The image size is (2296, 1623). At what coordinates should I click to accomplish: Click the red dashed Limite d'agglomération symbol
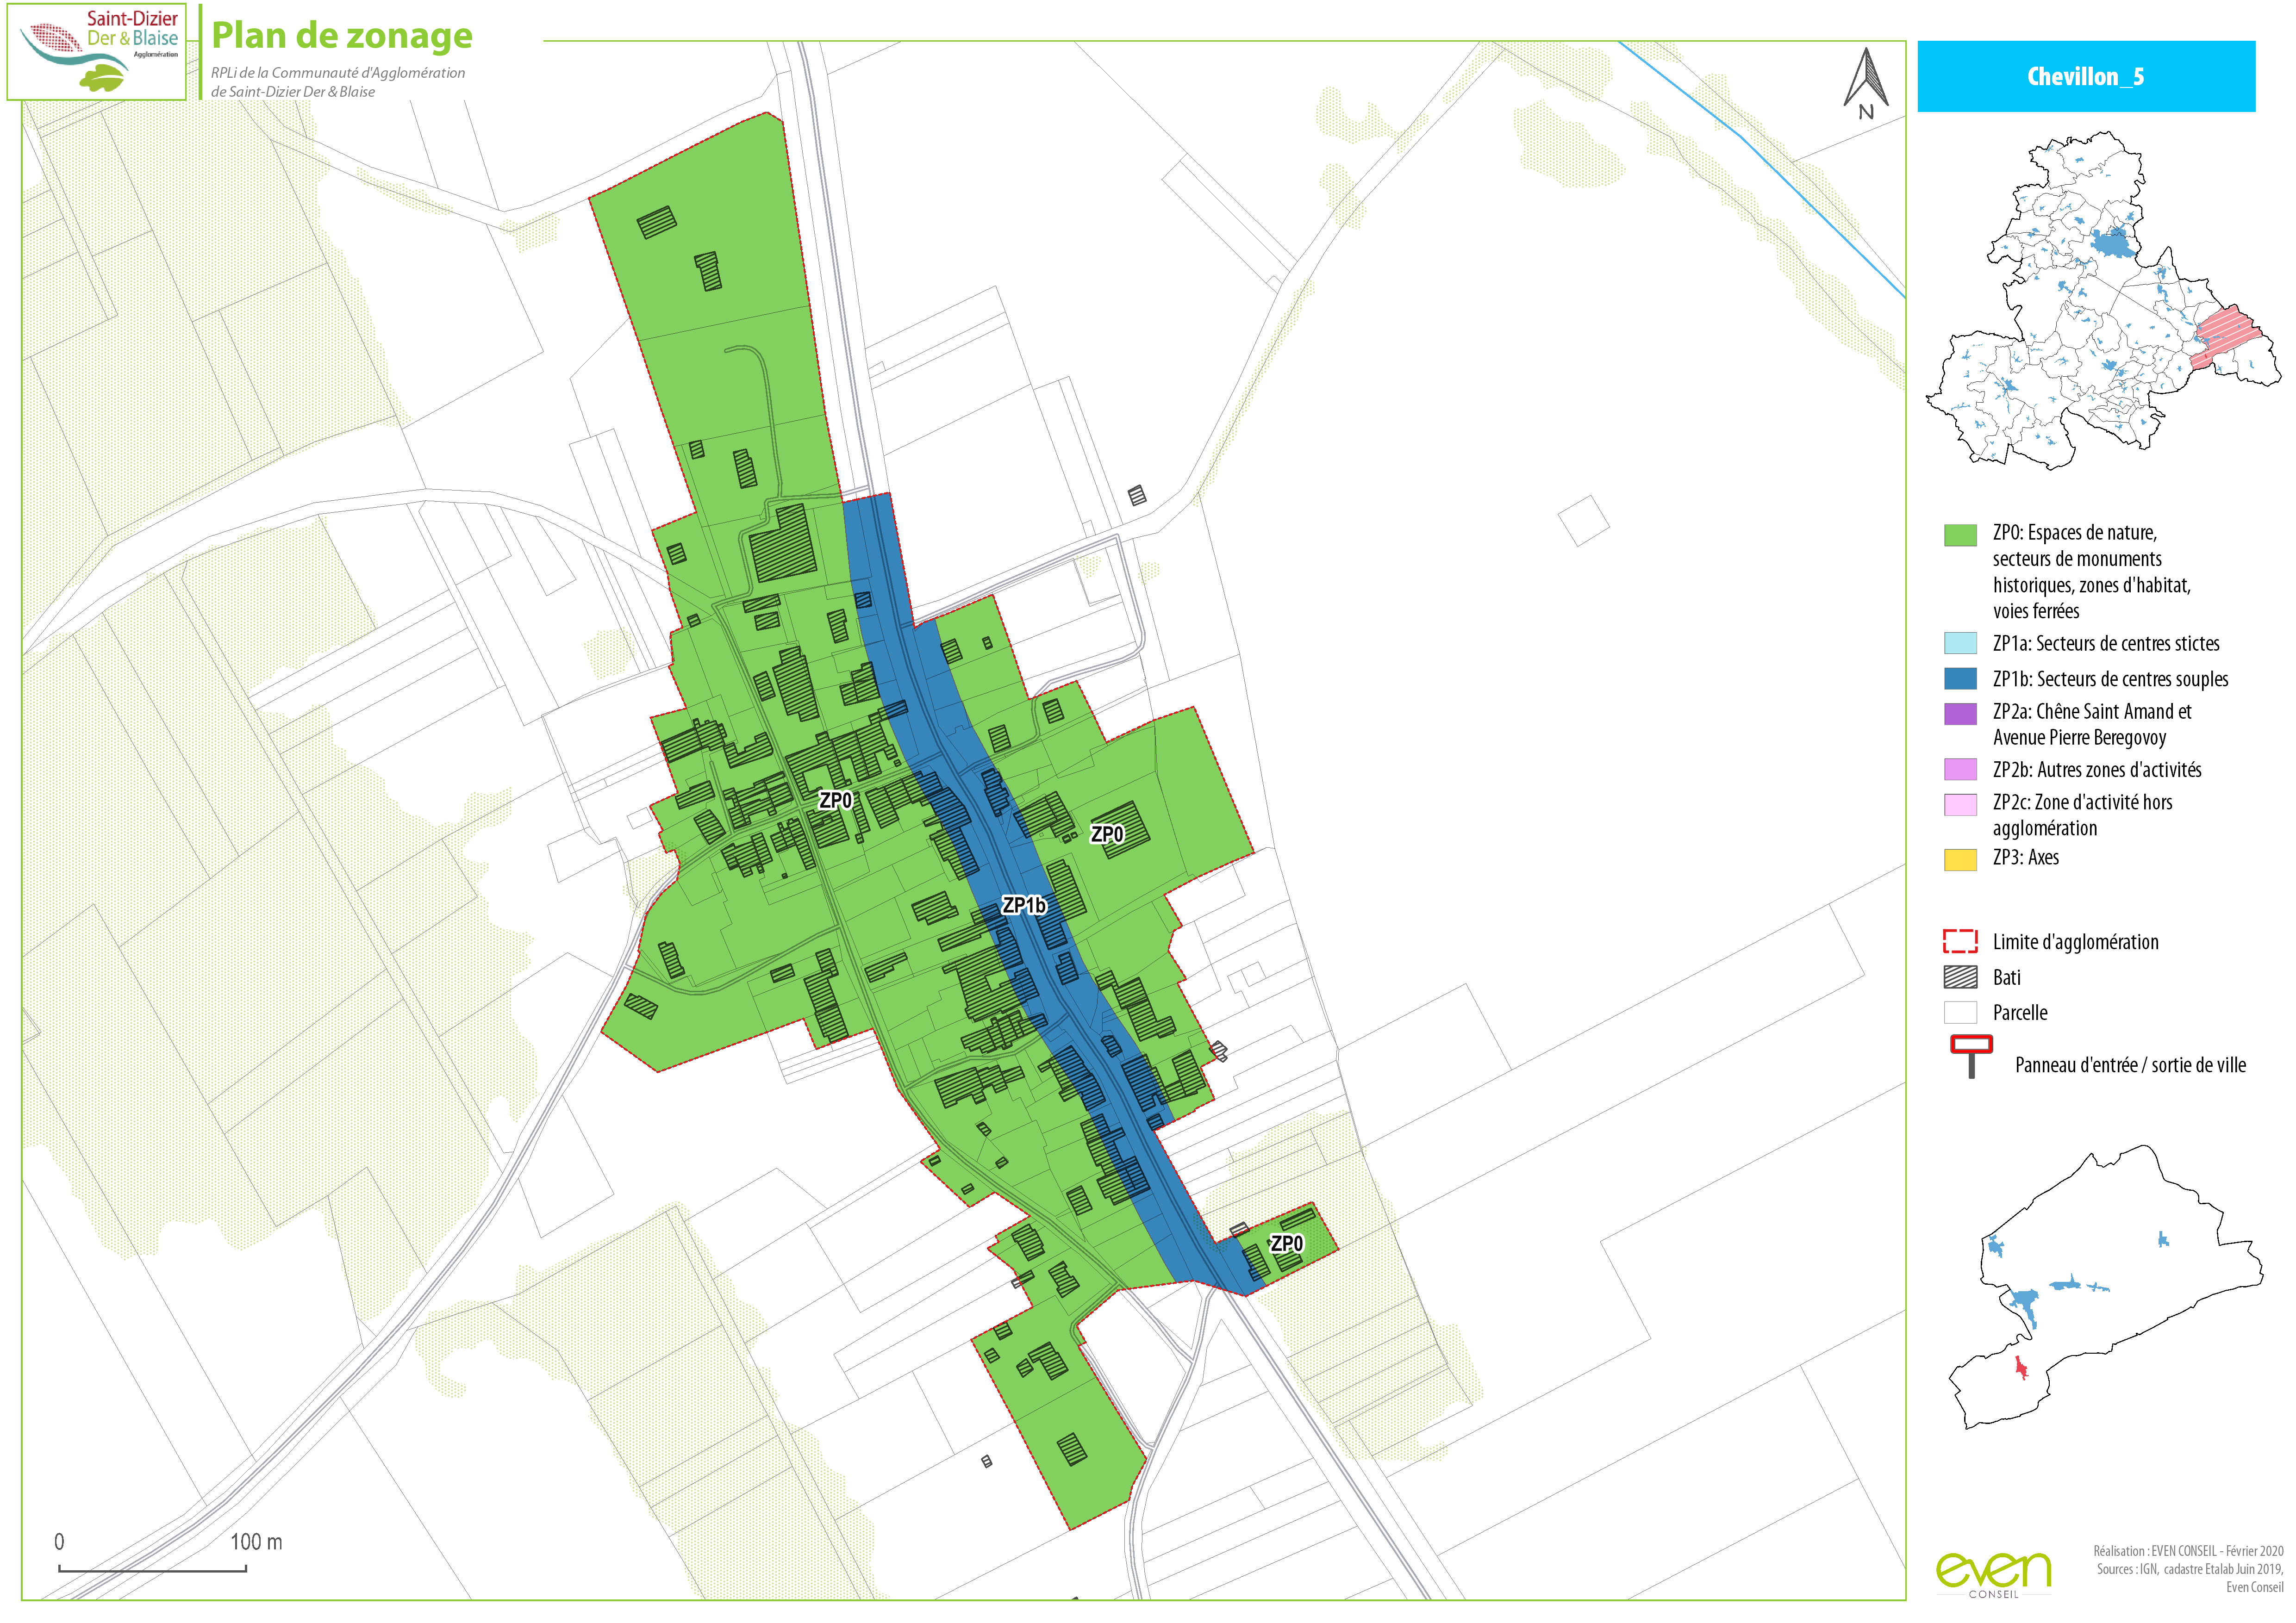(x=1960, y=941)
